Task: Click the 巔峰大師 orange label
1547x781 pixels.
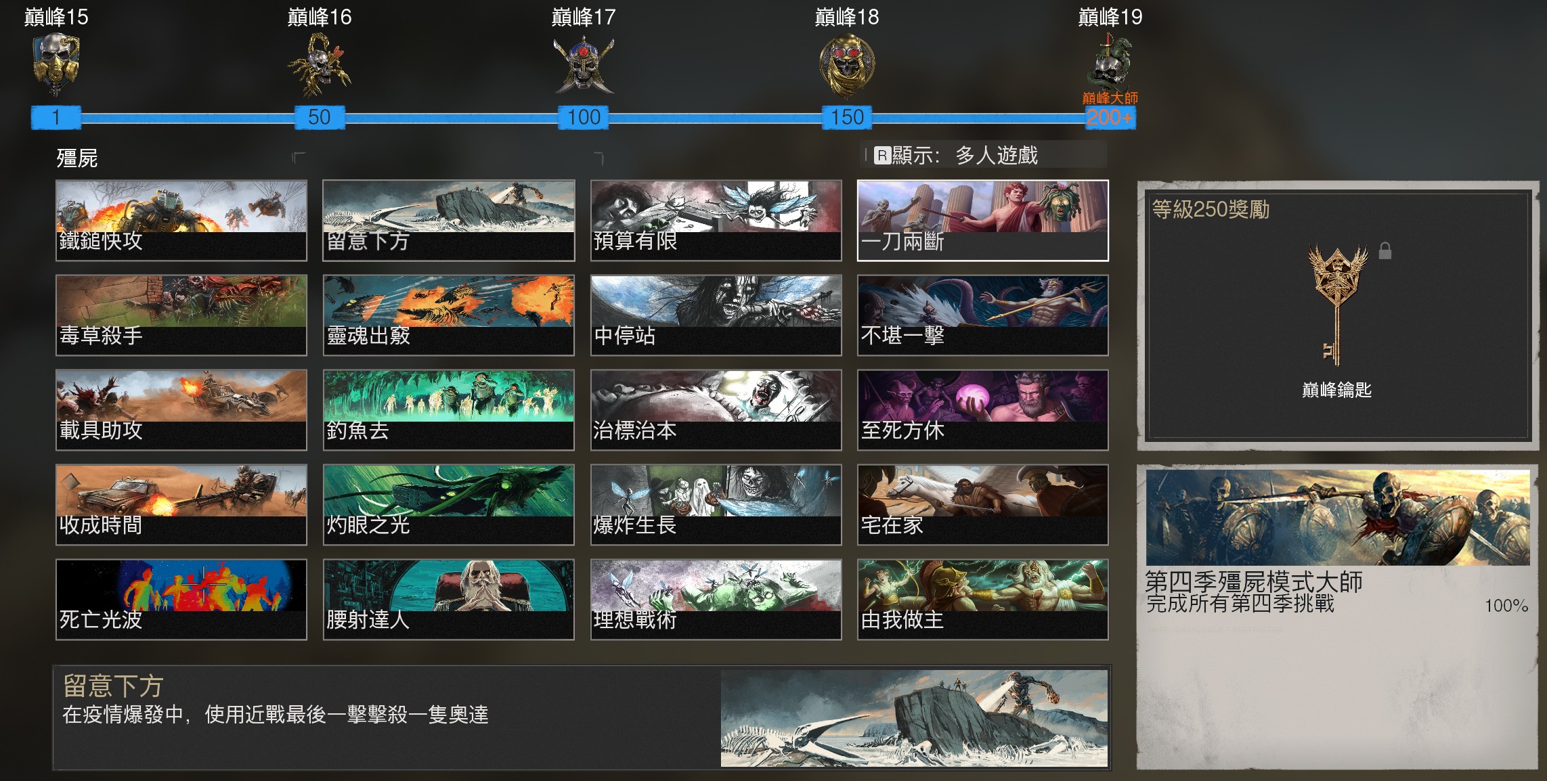Action: 1110,98
